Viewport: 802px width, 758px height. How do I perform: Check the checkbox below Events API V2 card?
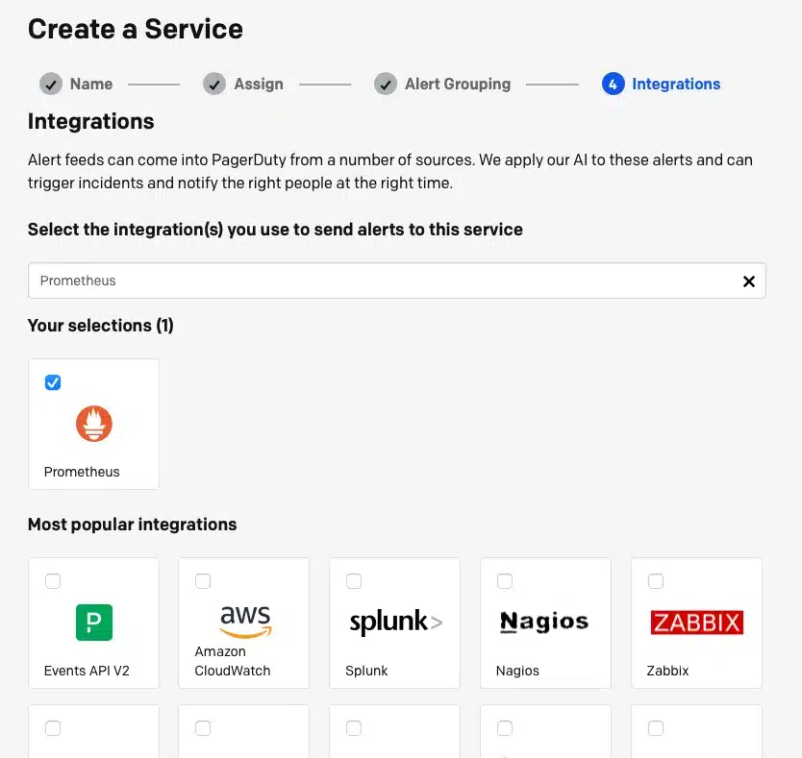(53, 728)
